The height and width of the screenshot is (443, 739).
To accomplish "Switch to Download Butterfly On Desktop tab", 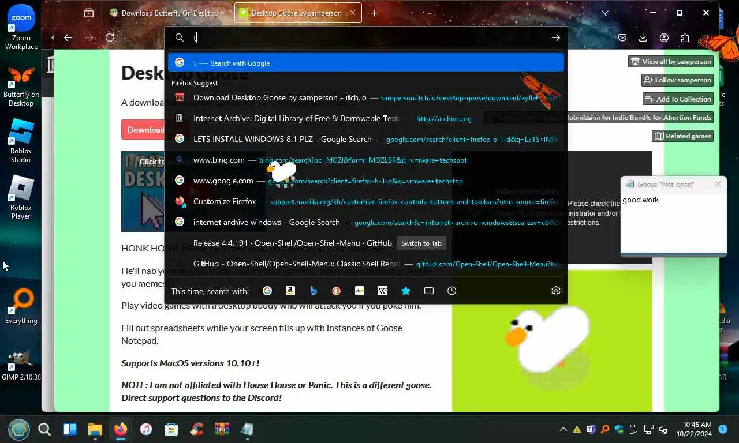I will pos(167,13).
